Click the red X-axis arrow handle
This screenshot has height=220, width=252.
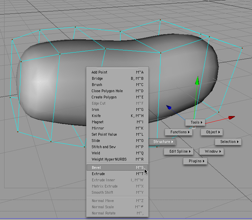pos(231,118)
